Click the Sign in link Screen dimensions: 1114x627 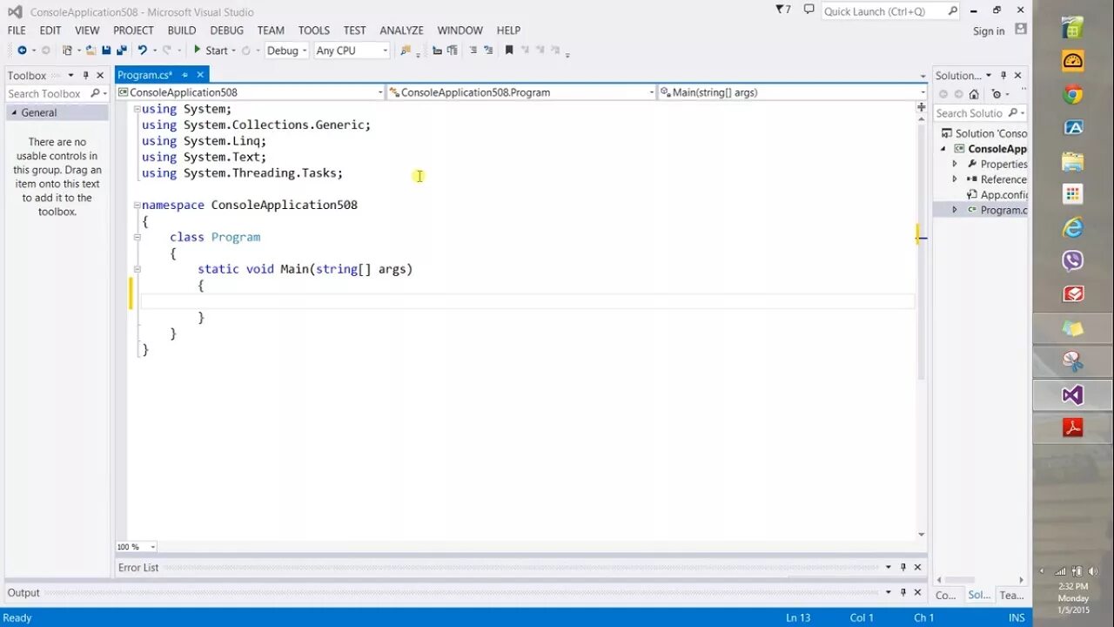coord(989,30)
